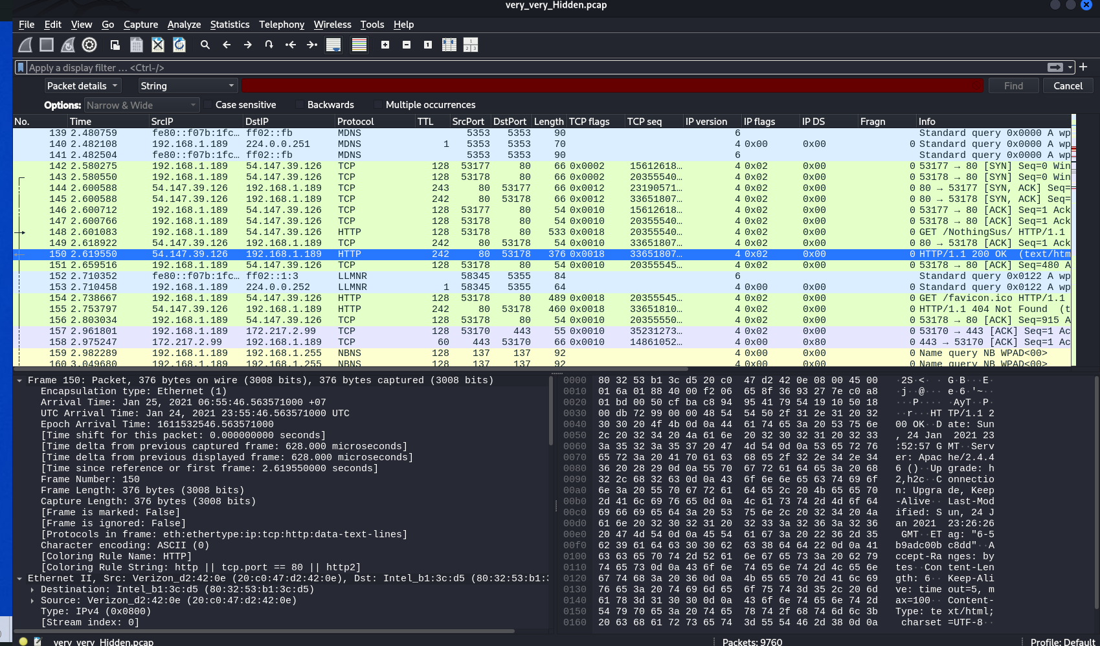The height and width of the screenshot is (646, 1100).
Task: Click the red search text field
Action: tap(612, 85)
